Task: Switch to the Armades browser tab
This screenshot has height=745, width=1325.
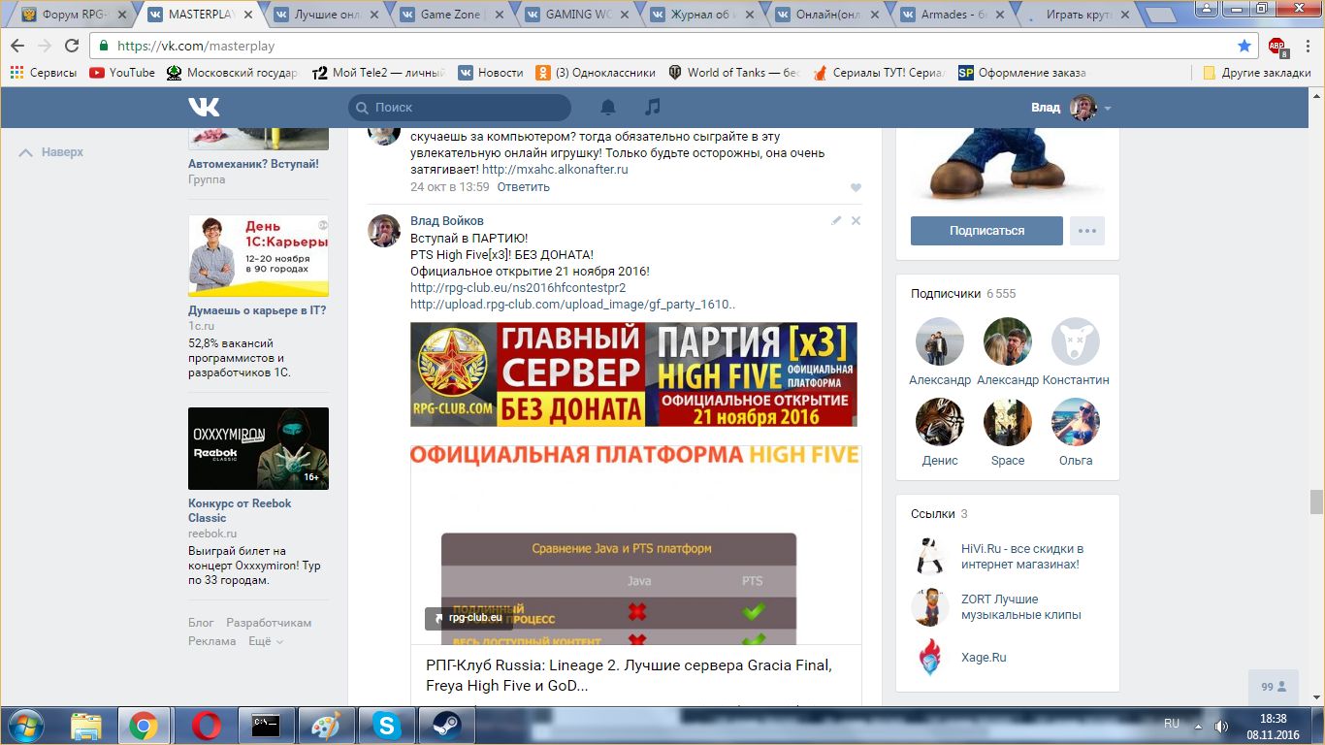Action: 952,15
